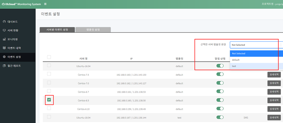This screenshot has height=123, width=283.
Task: Click the 서버 현황 monitor icon
Action: tap(4, 30)
